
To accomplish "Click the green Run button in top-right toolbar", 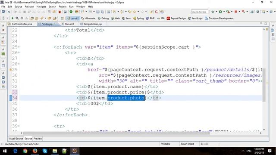I will pyautogui.click(x=220, y=12).
